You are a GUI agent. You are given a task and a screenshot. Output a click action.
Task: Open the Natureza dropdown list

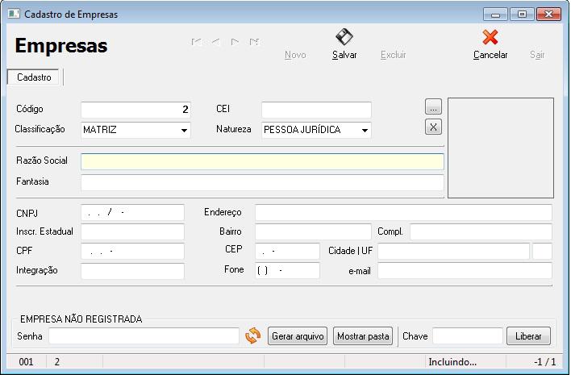(365, 130)
